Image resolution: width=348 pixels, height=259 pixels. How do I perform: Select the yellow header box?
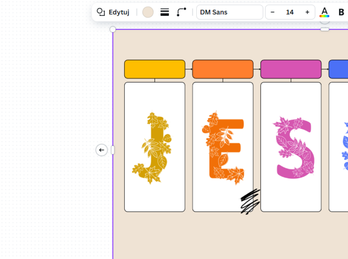point(155,69)
